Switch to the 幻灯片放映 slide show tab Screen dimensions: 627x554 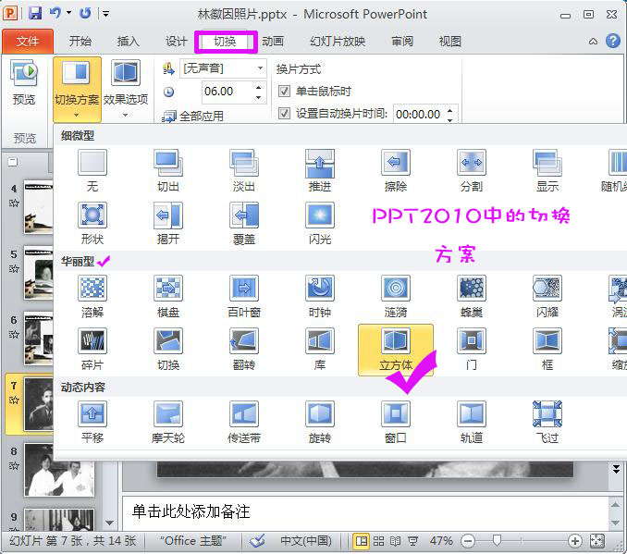click(338, 42)
